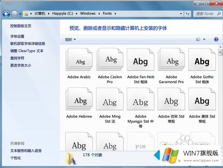Open 更改字体大小 link

point(21,65)
